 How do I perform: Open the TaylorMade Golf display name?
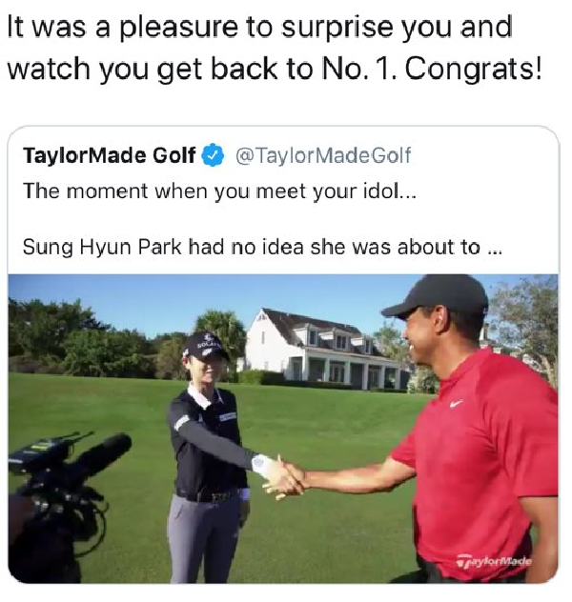click(110, 155)
